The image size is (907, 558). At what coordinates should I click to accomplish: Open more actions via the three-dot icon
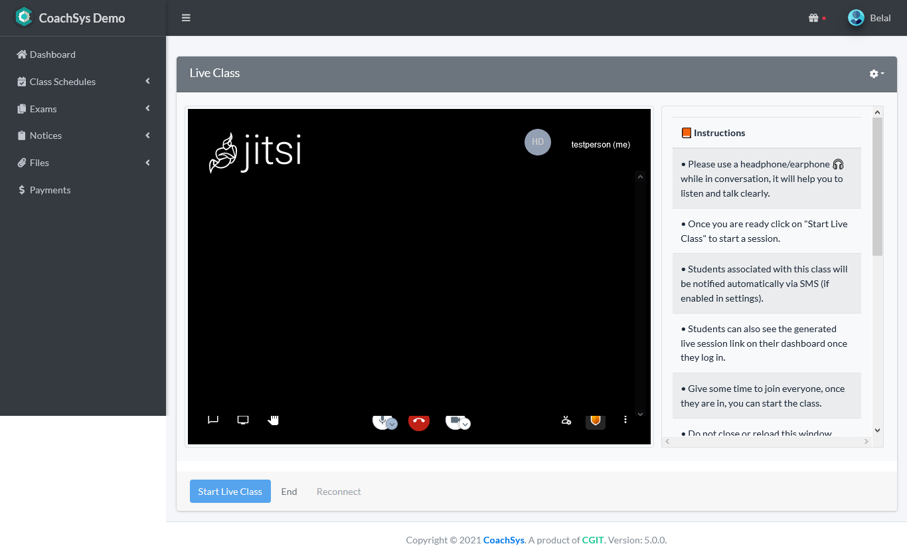point(625,420)
